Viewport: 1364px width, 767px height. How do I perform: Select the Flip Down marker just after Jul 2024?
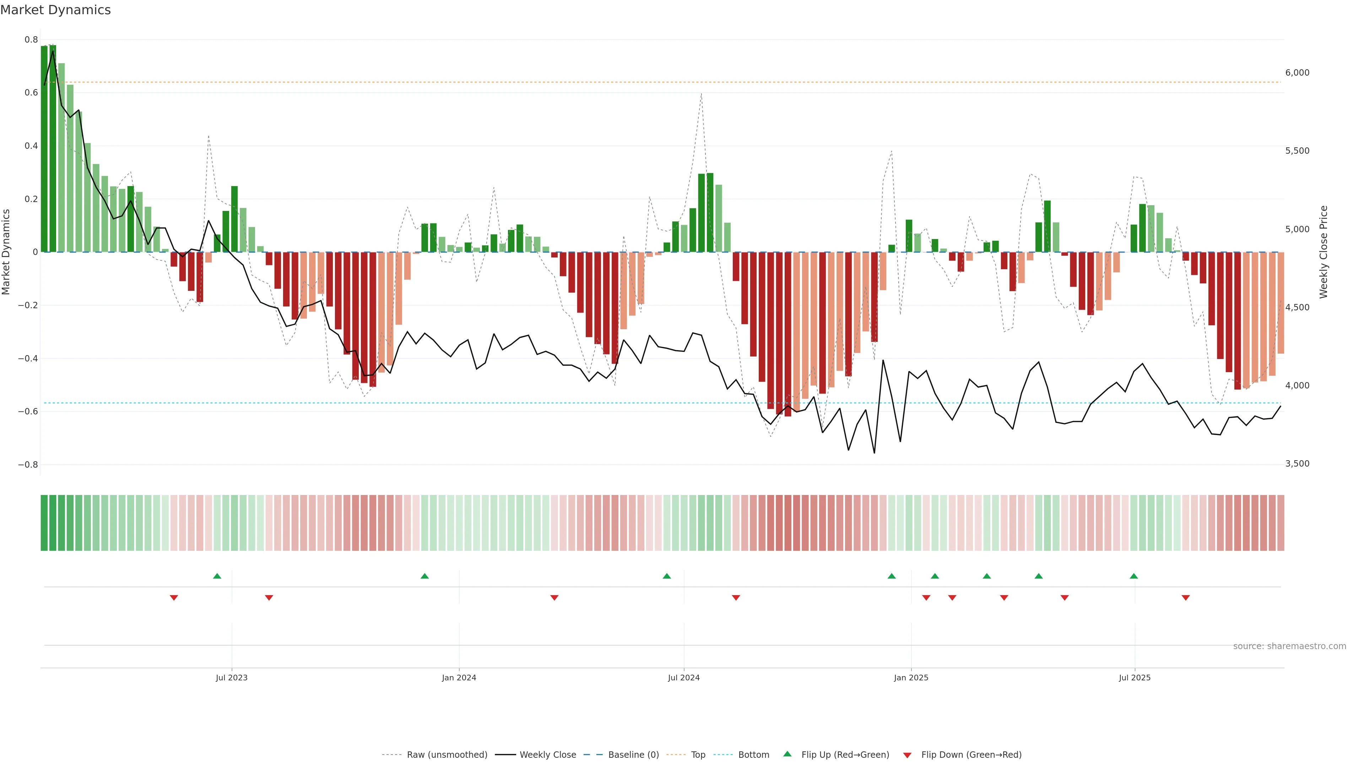coord(736,598)
